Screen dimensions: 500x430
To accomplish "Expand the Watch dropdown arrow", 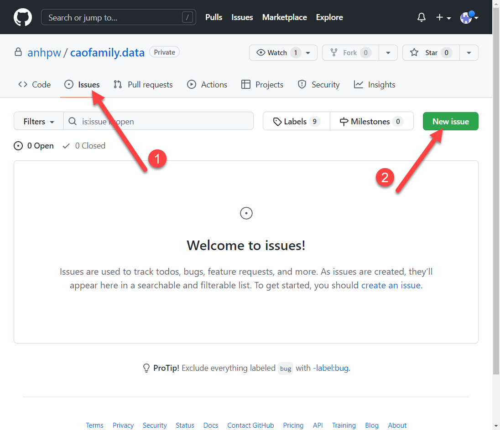I will [308, 53].
